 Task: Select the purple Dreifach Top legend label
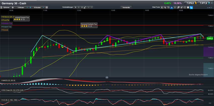7,23
